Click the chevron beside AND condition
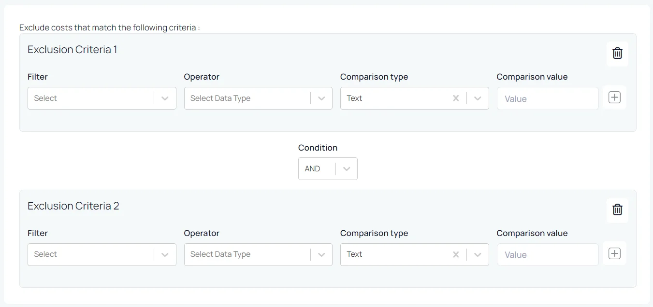This screenshot has height=307, width=653. [347, 169]
